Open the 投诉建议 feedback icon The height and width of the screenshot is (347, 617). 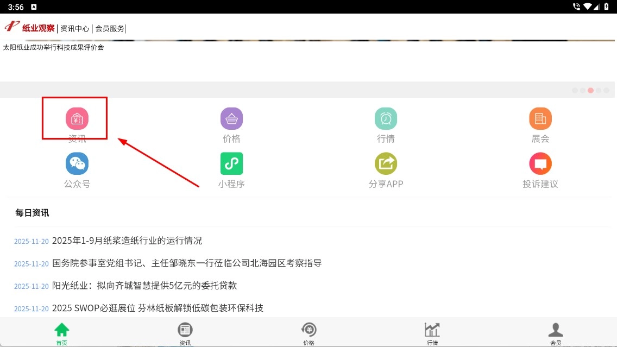point(540,163)
